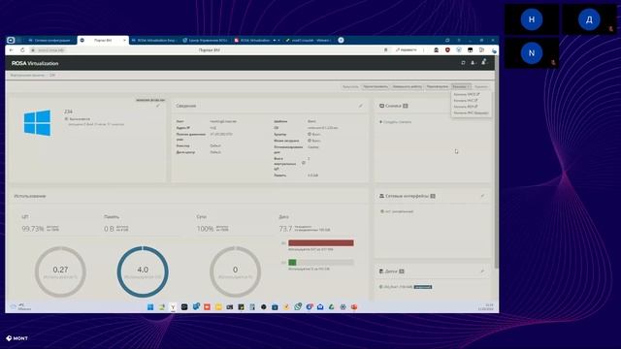Screen dimensions: 621x349
Task: Click the edit pencil on the VM card
Action: (x=158, y=106)
